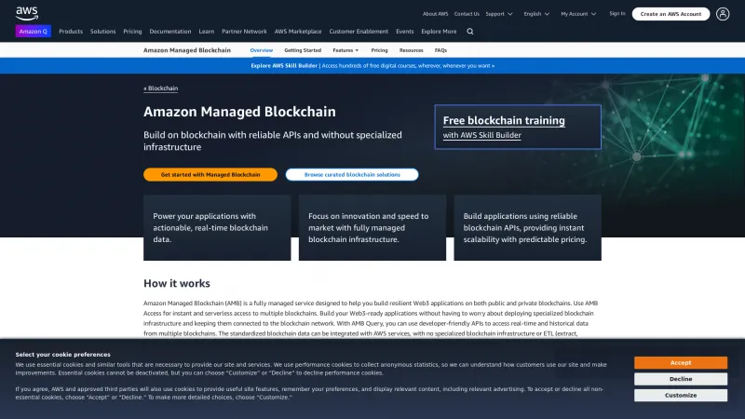Select the Getting Started tab

303,50
